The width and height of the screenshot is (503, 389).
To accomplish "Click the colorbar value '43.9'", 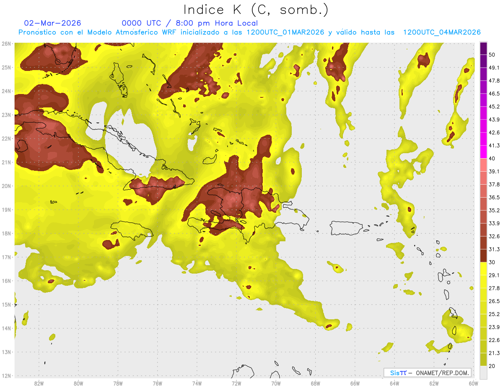I will coord(494,120).
